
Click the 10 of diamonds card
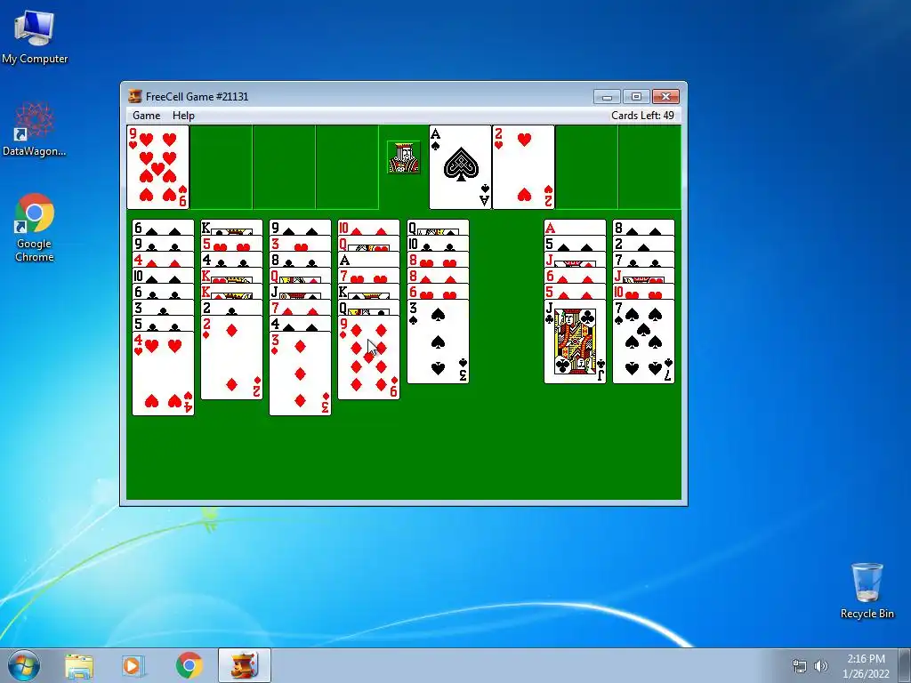(369, 228)
